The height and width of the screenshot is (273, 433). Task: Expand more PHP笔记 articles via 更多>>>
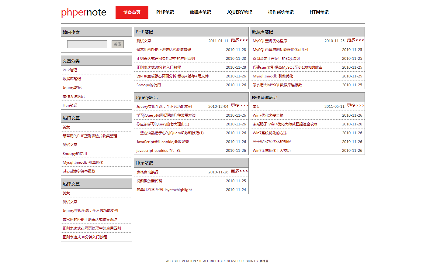[x=239, y=40]
